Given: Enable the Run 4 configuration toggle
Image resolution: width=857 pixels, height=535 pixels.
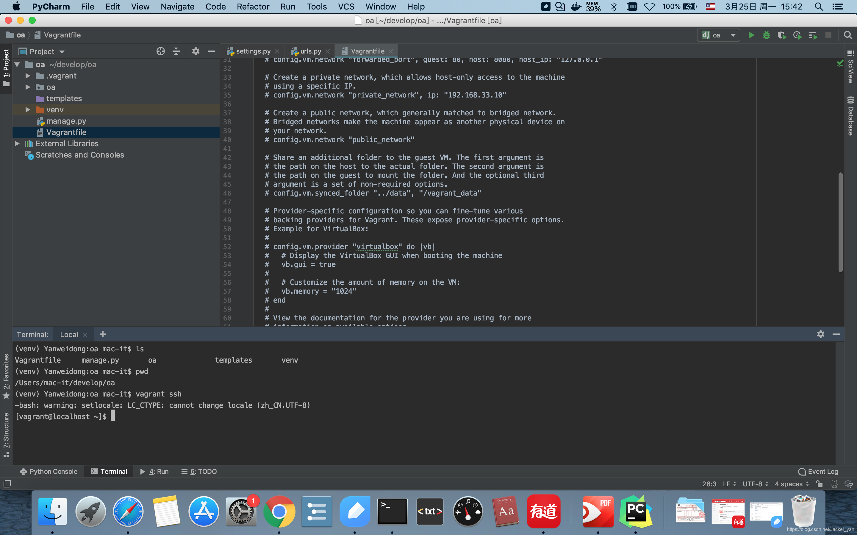Looking at the screenshot, I should [x=156, y=471].
